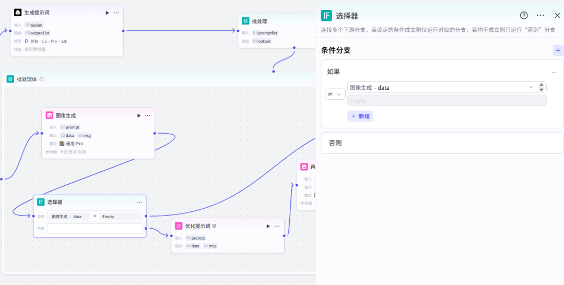Click the 优化提示词 node icon
The image size is (564, 285).
[x=179, y=225]
